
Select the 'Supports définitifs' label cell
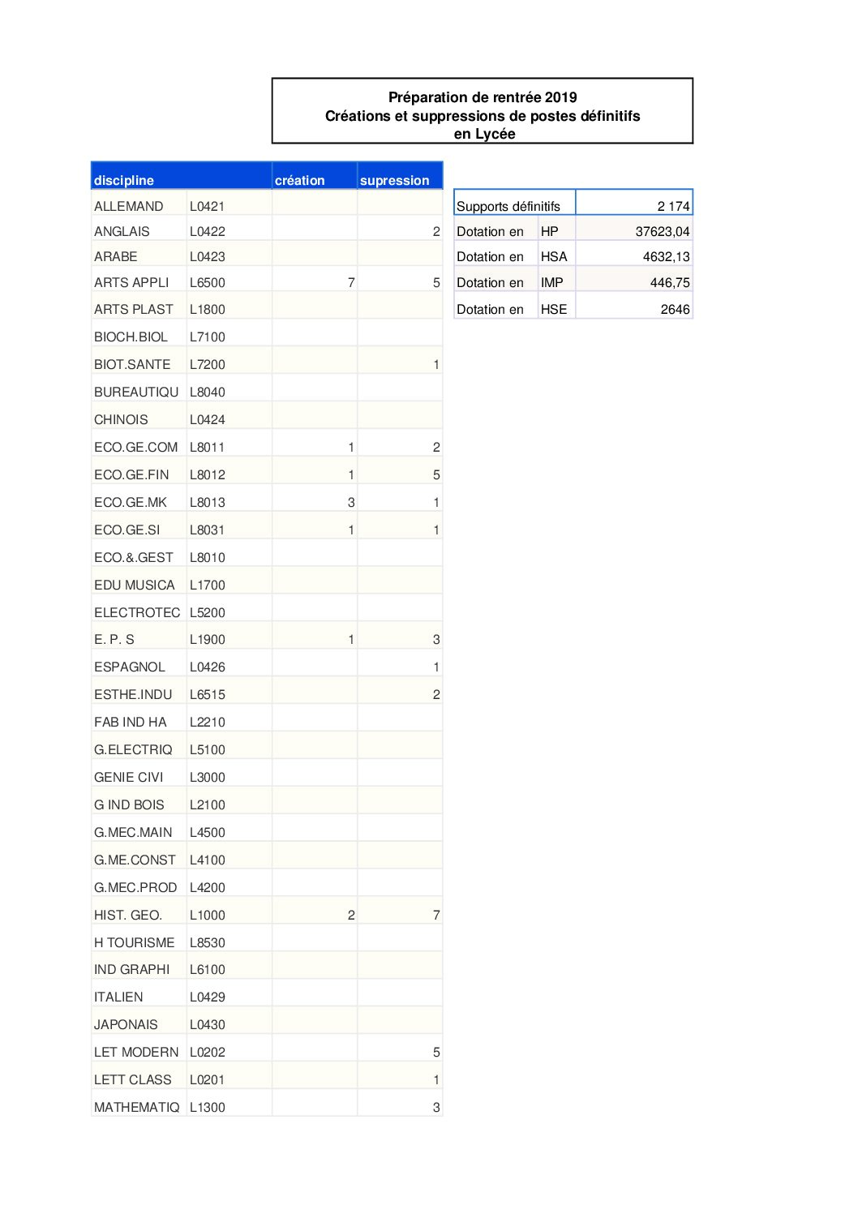tap(515, 203)
